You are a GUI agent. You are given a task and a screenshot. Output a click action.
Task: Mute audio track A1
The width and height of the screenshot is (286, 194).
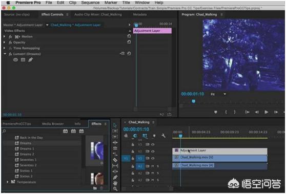(153, 166)
